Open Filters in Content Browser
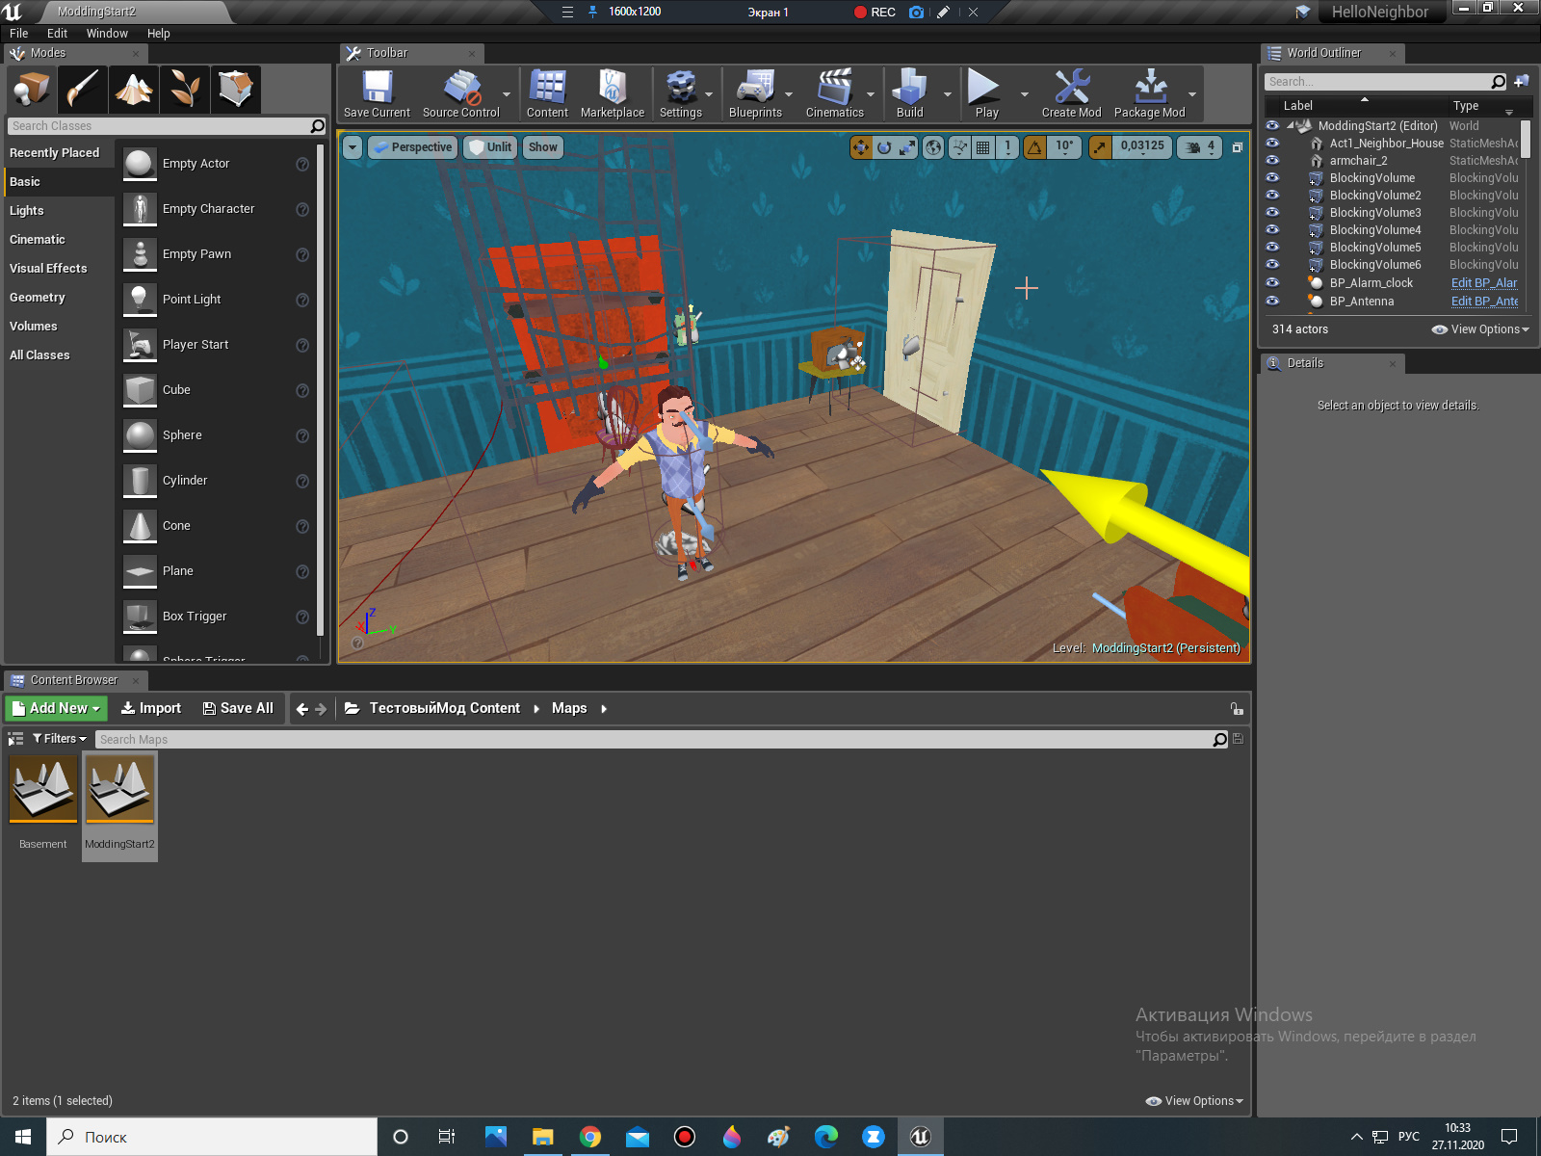1541x1156 pixels. (60, 739)
